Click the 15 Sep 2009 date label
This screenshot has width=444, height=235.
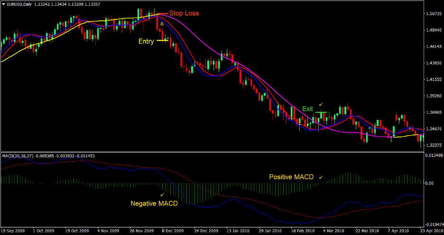(x=13, y=231)
